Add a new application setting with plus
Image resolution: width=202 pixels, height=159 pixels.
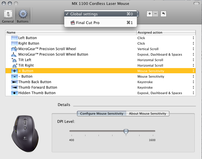click(x=150, y=14)
